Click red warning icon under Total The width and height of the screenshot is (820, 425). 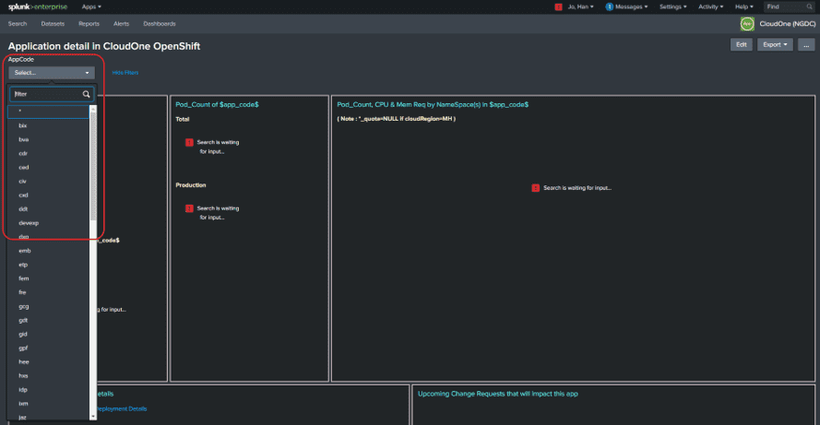click(x=189, y=142)
